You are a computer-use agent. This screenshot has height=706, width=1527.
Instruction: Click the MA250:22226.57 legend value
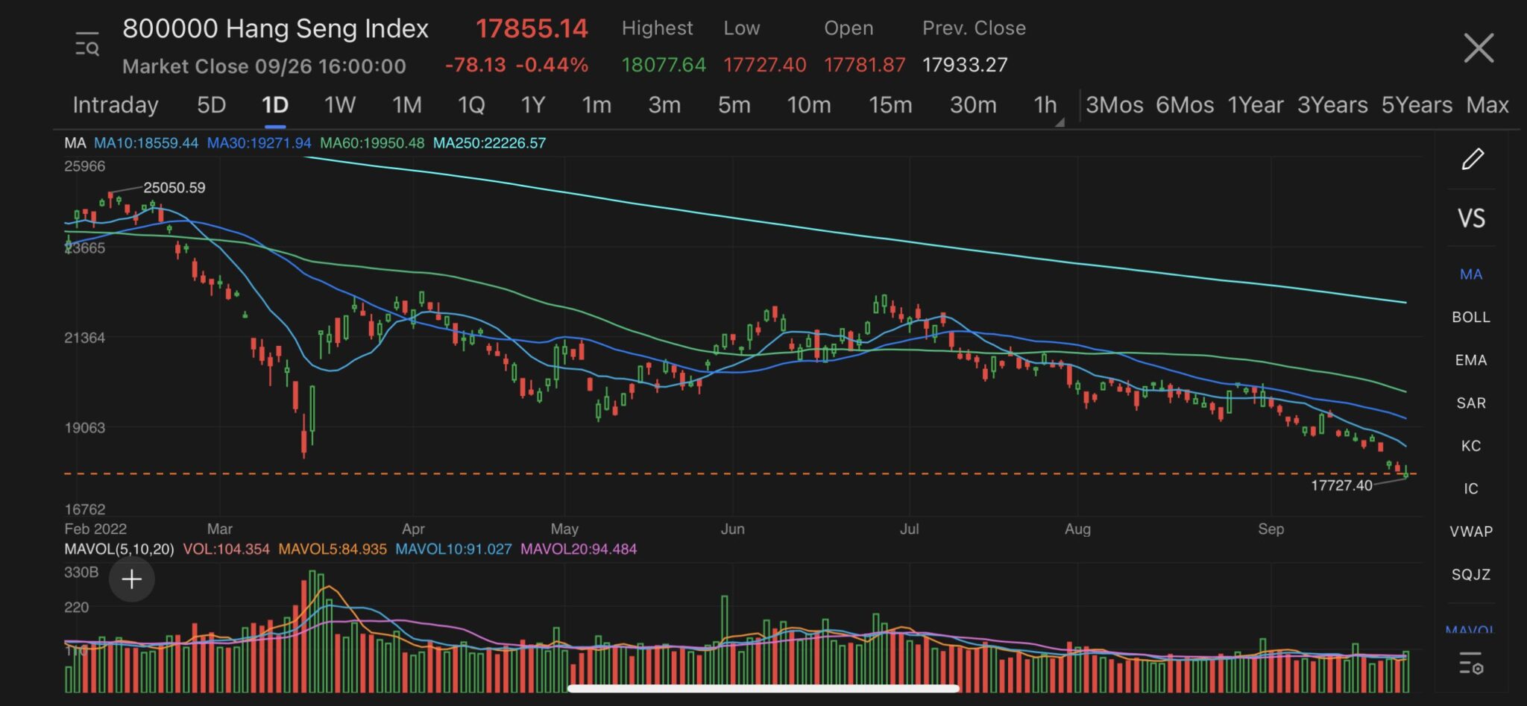[x=489, y=143]
